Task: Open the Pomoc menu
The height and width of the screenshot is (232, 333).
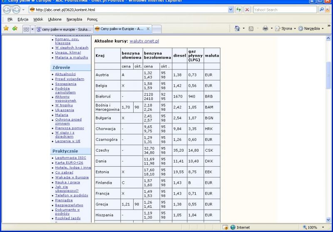Action: pos(92,19)
